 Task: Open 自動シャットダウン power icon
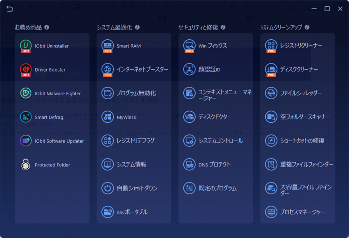point(108,188)
